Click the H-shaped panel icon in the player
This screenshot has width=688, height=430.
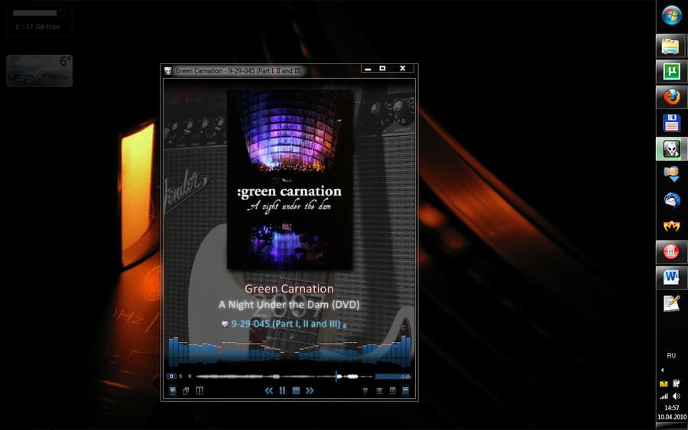[x=200, y=390]
